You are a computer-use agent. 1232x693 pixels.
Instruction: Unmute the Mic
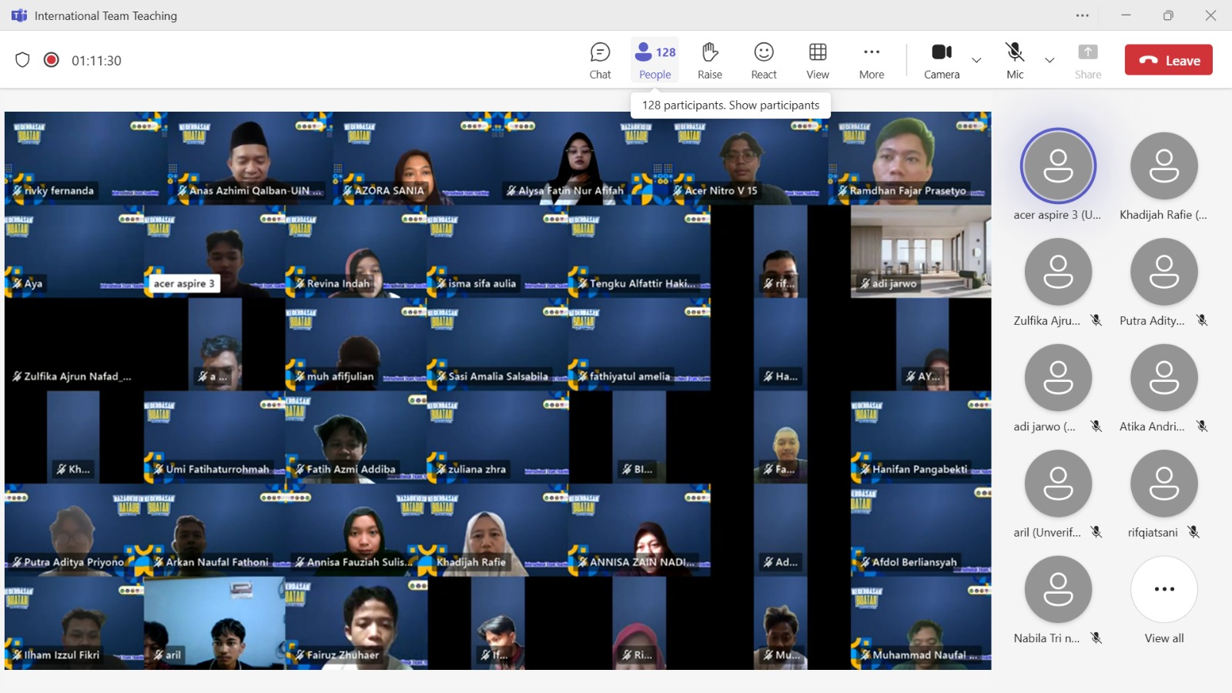click(x=1015, y=60)
